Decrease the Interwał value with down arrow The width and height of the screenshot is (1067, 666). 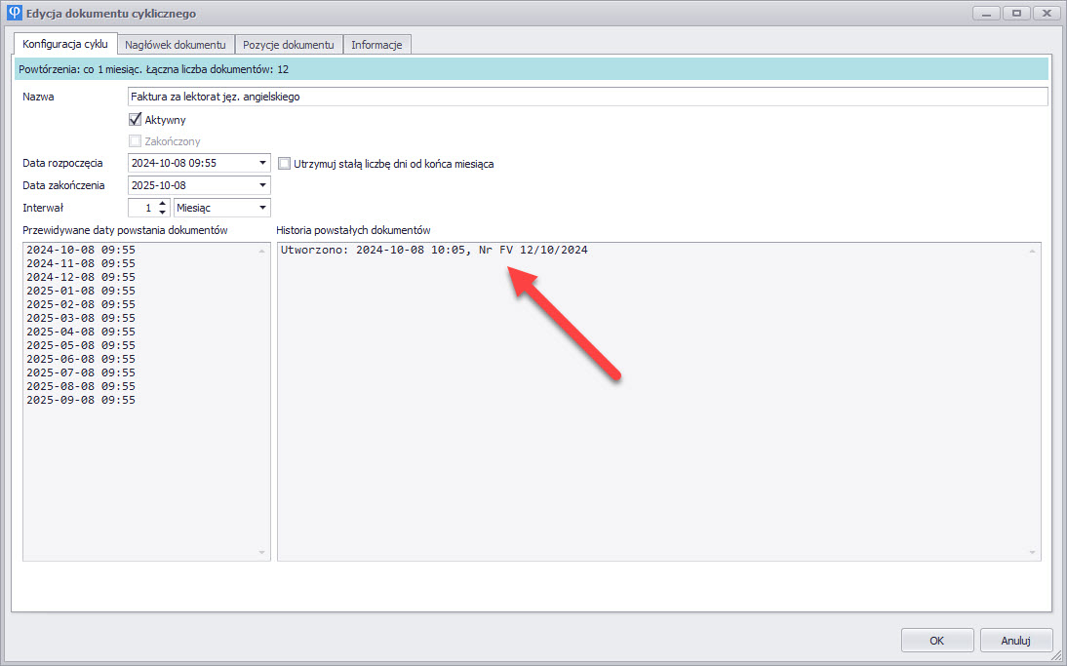pyautogui.click(x=164, y=213)
